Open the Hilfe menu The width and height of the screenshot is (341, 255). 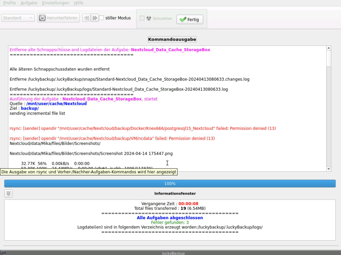point(78,3)
